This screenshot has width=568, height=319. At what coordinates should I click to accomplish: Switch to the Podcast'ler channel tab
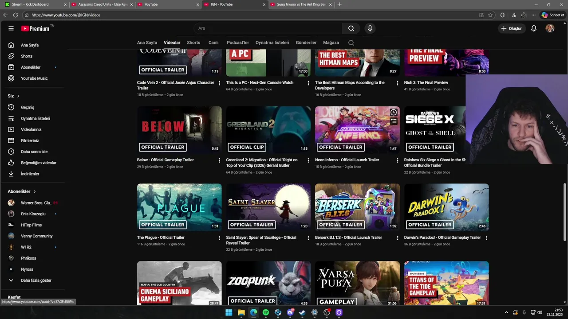coord(238,43)
